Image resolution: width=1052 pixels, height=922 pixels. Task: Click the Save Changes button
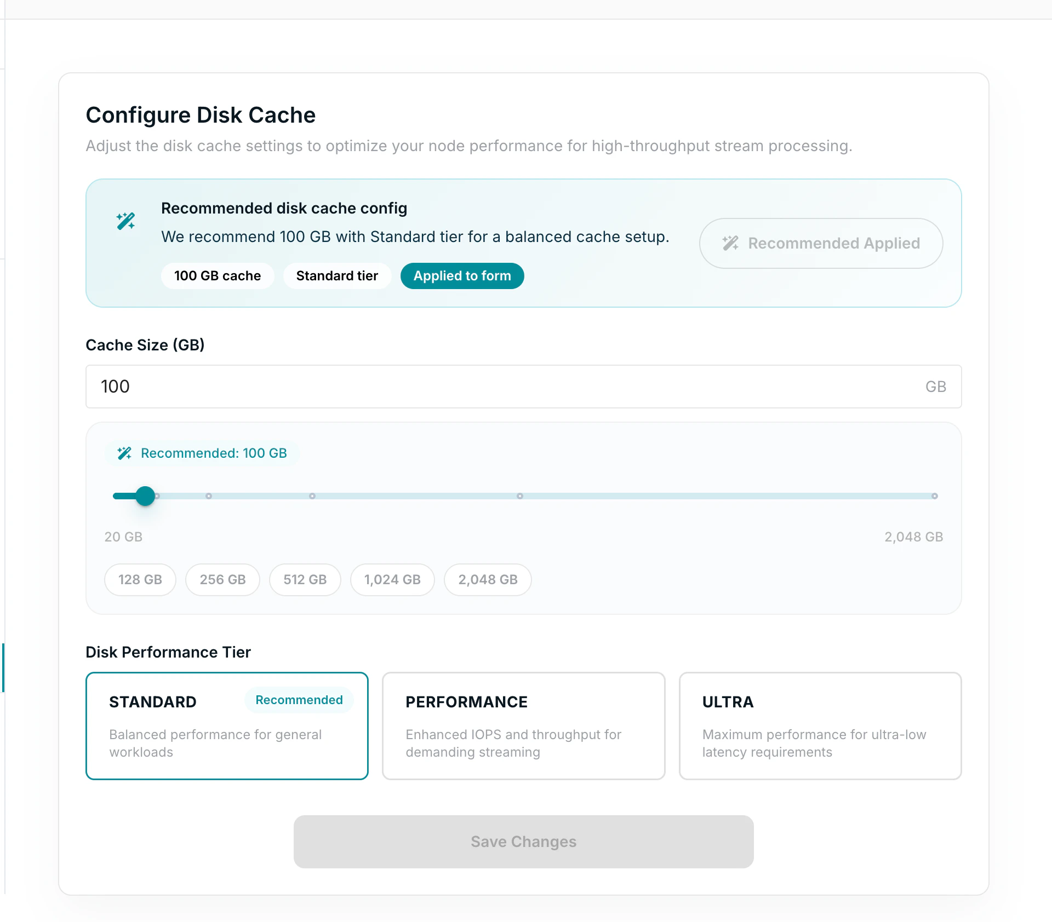pos(523,842)
